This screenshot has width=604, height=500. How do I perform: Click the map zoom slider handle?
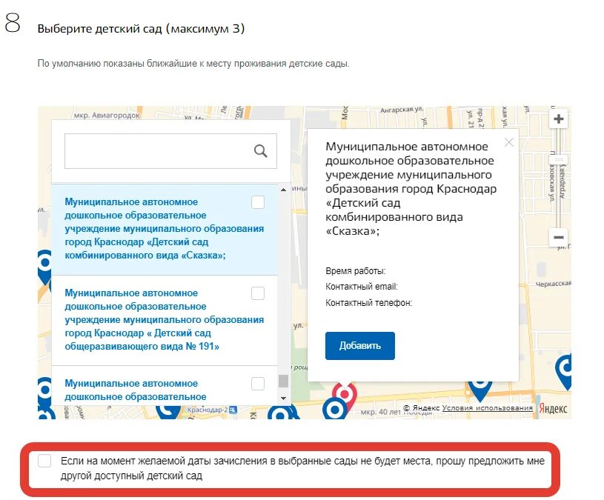click(x=559, y=159)
